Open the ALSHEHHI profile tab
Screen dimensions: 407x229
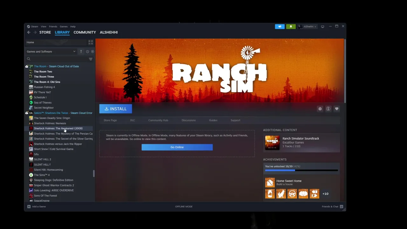[109, 32]
